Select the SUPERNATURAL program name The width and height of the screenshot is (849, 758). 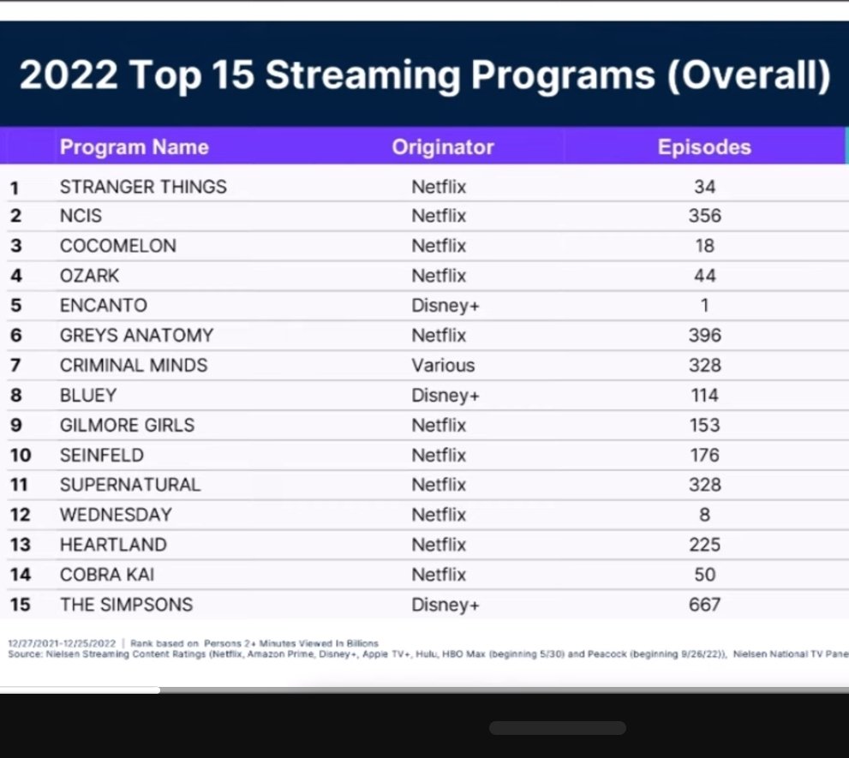130,485
